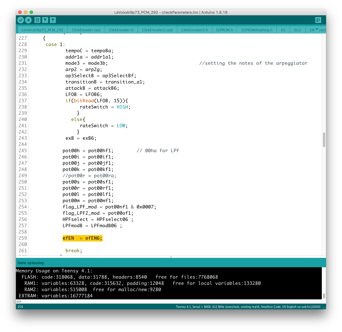This screenshot has width=342, height=332.
Task: Open the Serial Monitor magnifier icon
Action: [x=318, y=20]
